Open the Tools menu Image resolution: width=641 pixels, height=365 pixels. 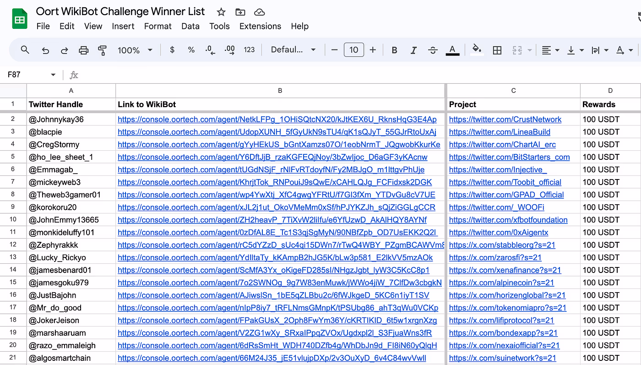tap(219, 26)
